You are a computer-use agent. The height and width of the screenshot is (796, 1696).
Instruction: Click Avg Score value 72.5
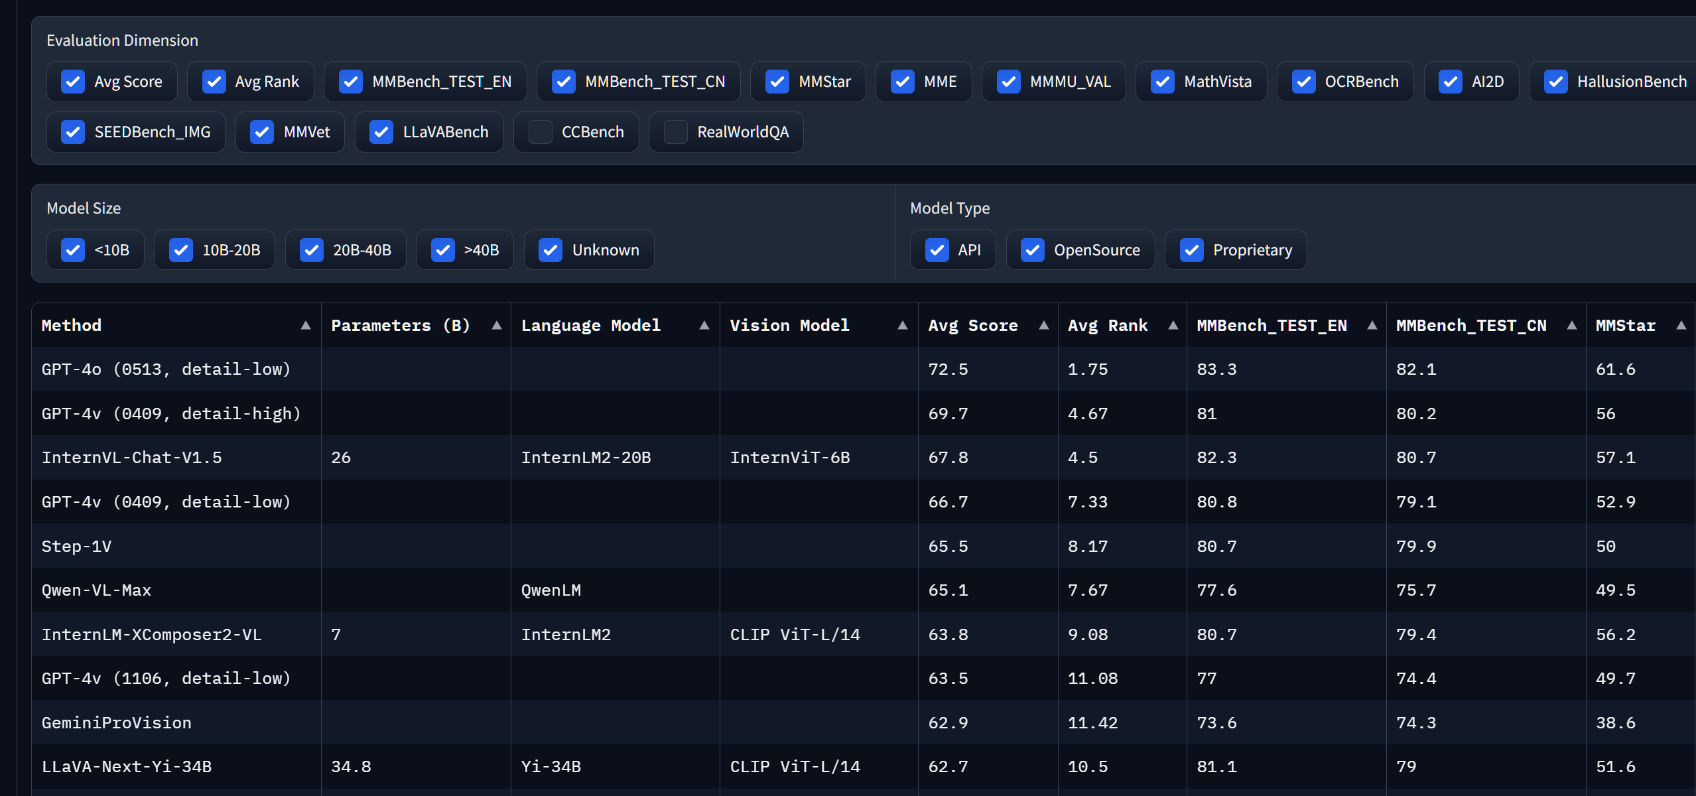[948, 369]
